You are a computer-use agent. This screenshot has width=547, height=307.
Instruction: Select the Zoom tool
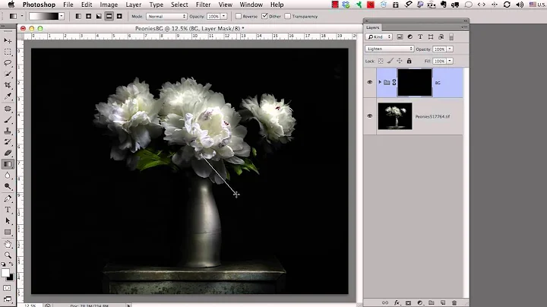click(x=8, y=255)
